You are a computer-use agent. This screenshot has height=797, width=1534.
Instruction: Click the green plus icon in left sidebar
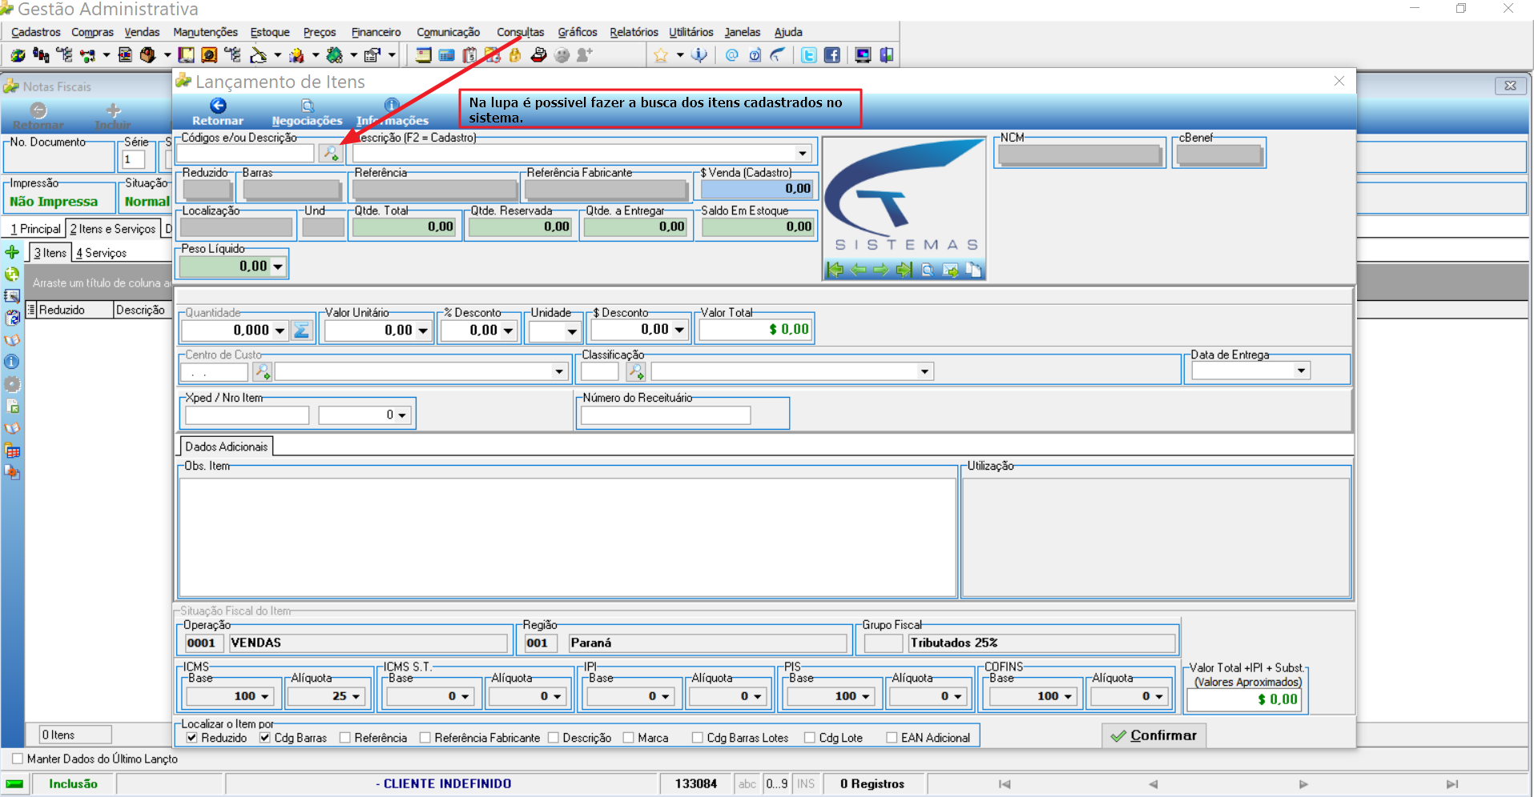tap(12, 252)
